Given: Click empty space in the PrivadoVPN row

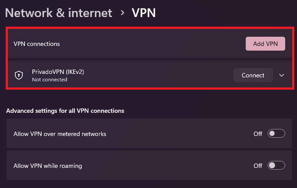Looking at the screenshot, I should coord(158,75).
